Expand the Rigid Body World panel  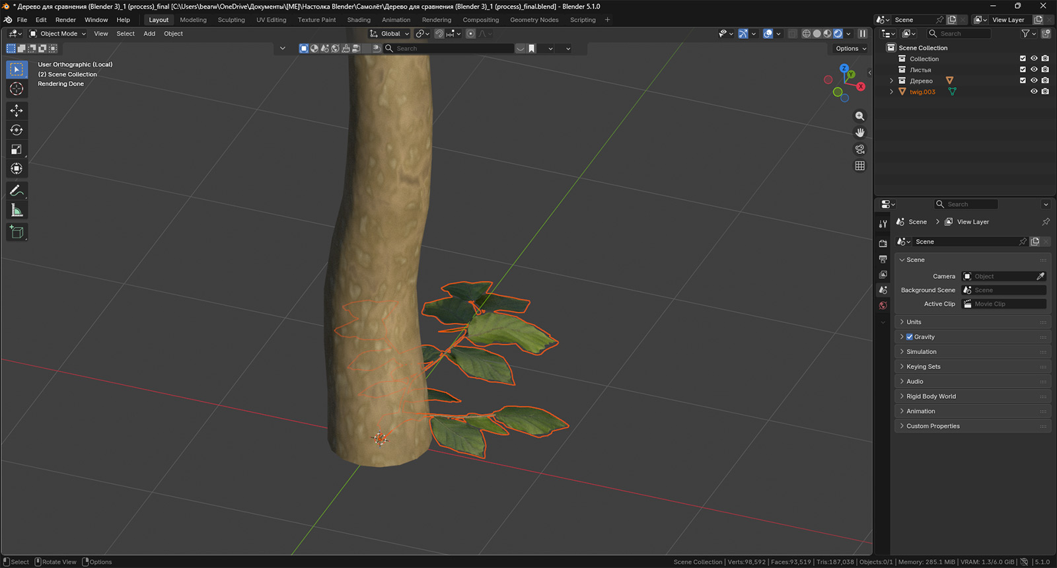[x=931, y=396]
